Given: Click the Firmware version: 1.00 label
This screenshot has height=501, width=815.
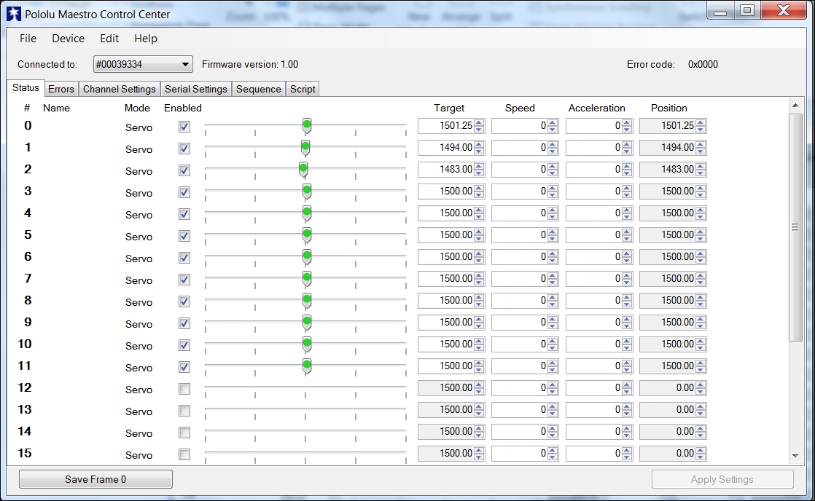Looking at the screenshot, I should [250, 64].
